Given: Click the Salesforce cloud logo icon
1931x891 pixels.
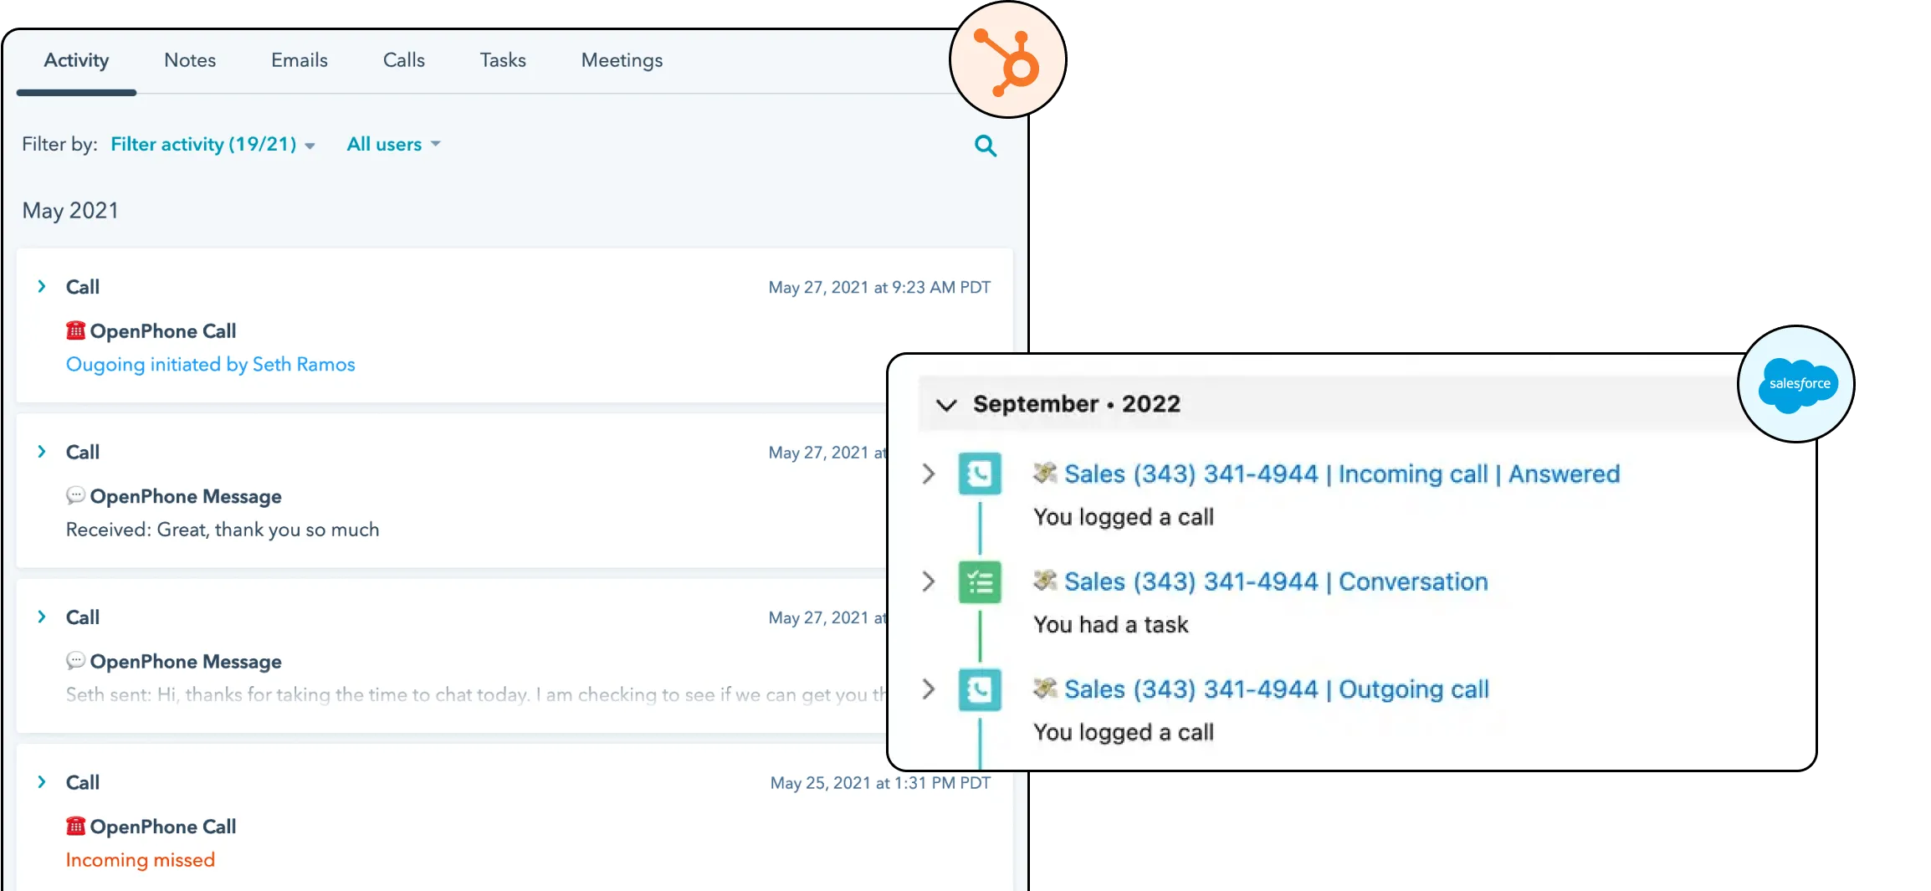Looking at the screenshot, I should point(1797,385).
